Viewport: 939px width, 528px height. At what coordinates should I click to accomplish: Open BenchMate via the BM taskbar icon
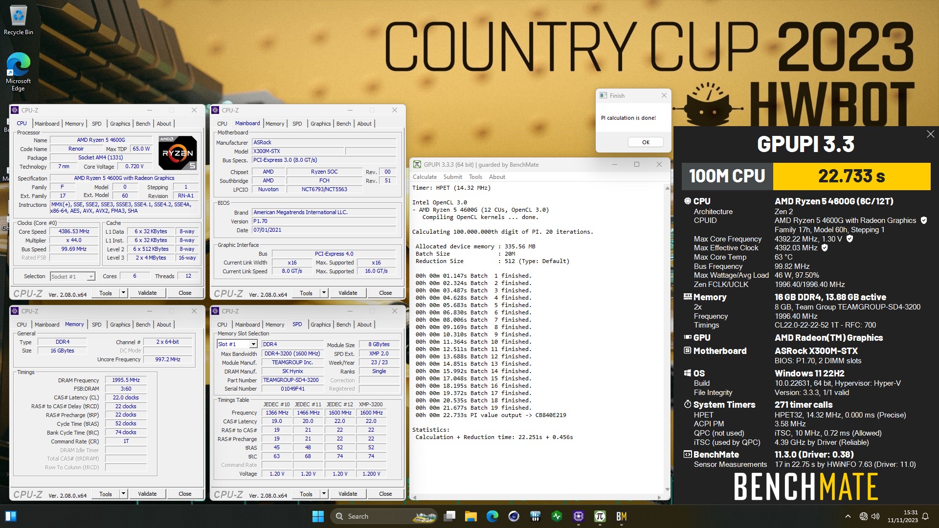[x=622, y=516]
